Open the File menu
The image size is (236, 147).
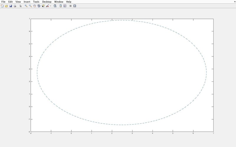pos(4,2)
